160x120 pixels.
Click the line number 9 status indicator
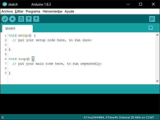3,117
